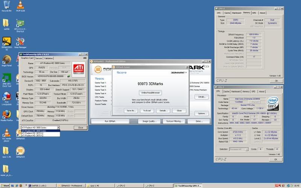Open the VLC media player desktop shortcut
Screen dimensions: 301x188
tap(7, 135)
